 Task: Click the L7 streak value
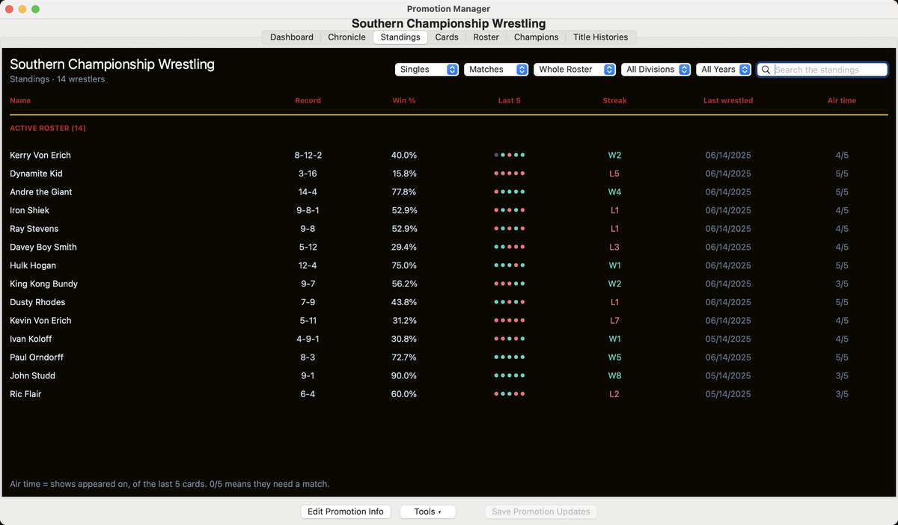[614, 321]
